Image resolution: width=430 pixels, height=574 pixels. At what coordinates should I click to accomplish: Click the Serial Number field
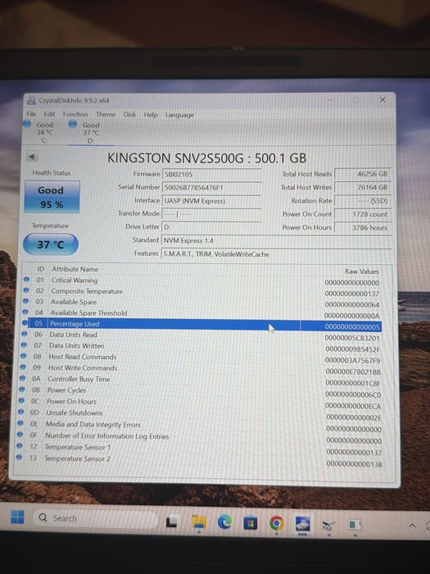point(211,188)
